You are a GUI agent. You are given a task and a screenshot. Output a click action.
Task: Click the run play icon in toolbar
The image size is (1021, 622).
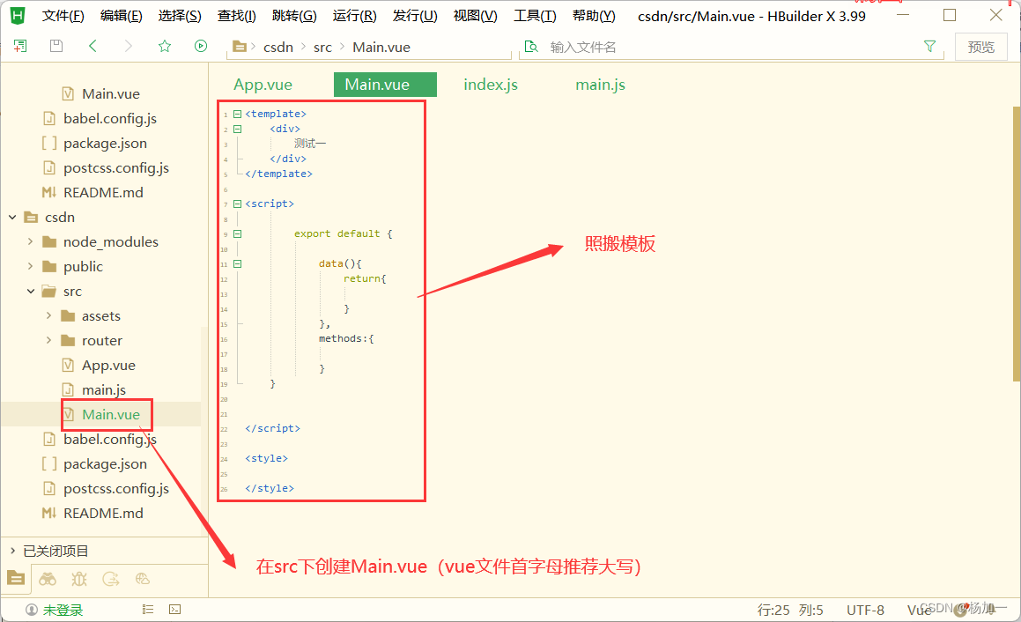201,46
